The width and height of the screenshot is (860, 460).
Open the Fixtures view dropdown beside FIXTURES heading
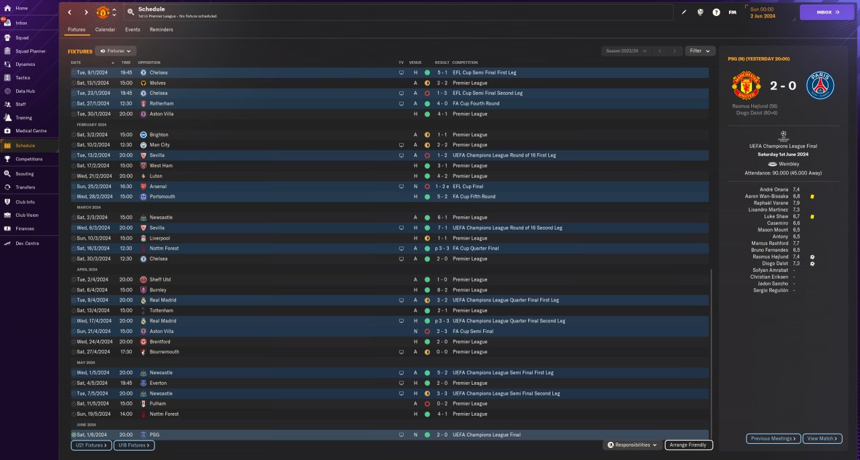pos(116,51)
